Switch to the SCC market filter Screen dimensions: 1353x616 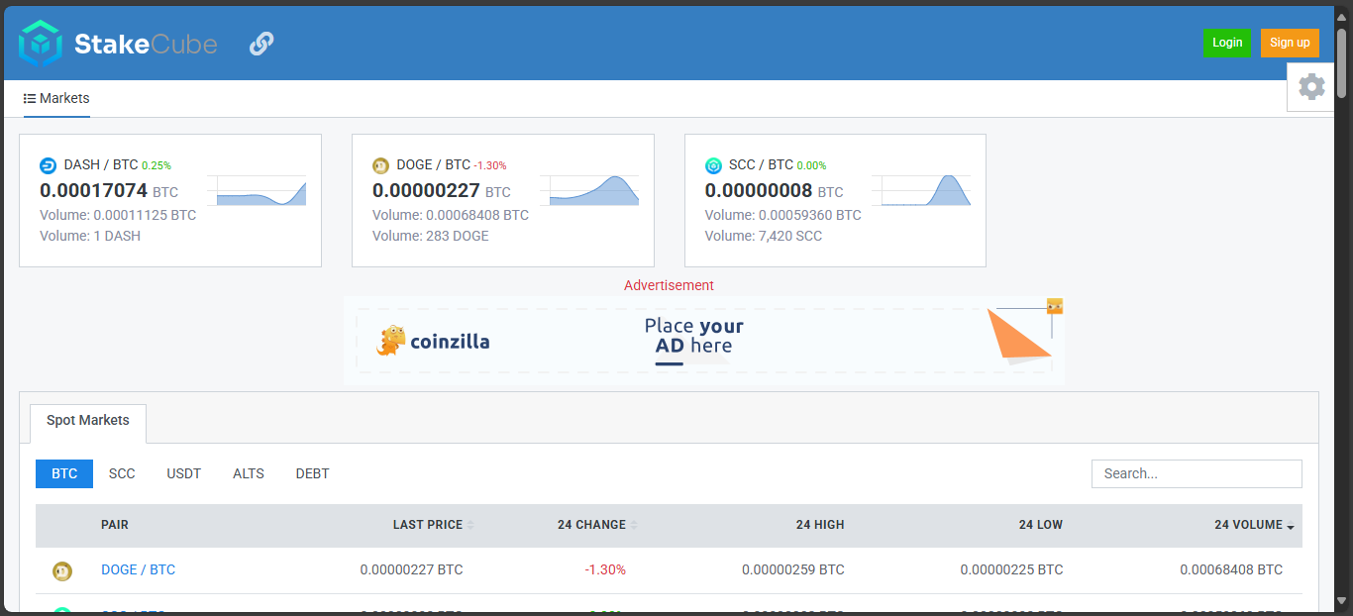(x=122, y=473)
